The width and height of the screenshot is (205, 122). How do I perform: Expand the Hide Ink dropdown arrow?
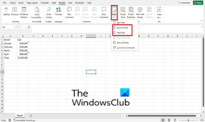pyautogui.click(x=161, y=17)
